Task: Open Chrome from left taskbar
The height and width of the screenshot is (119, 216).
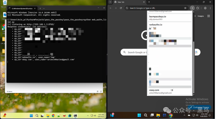Action: point(53,116)
